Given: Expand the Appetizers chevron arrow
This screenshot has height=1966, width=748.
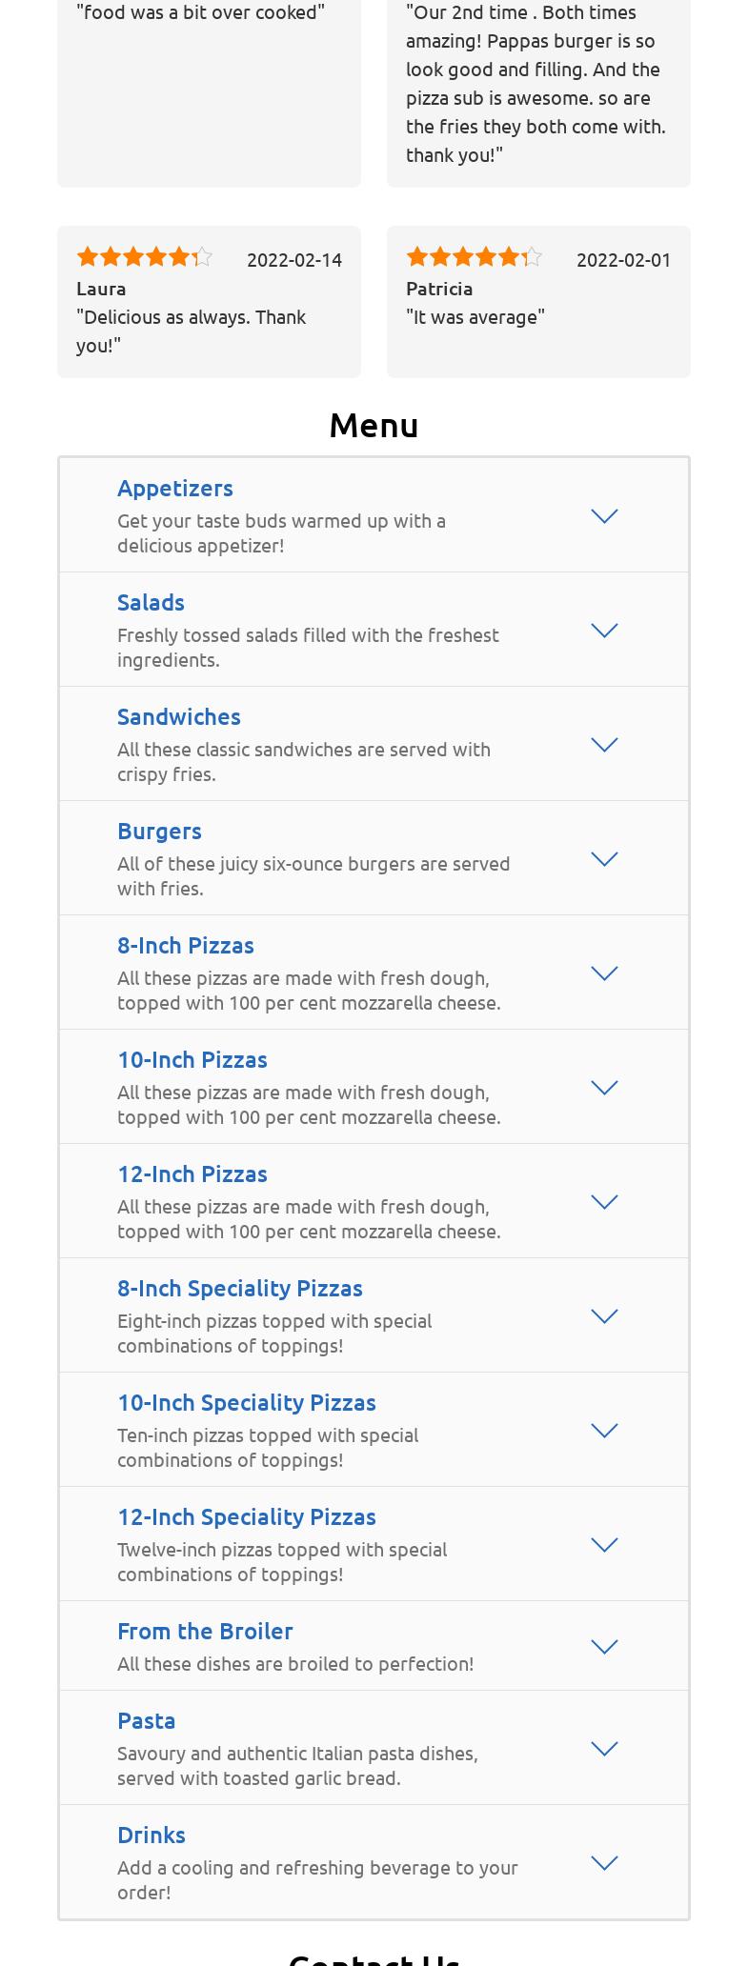Looking at the screenshot, I should [x=604, y=516].
